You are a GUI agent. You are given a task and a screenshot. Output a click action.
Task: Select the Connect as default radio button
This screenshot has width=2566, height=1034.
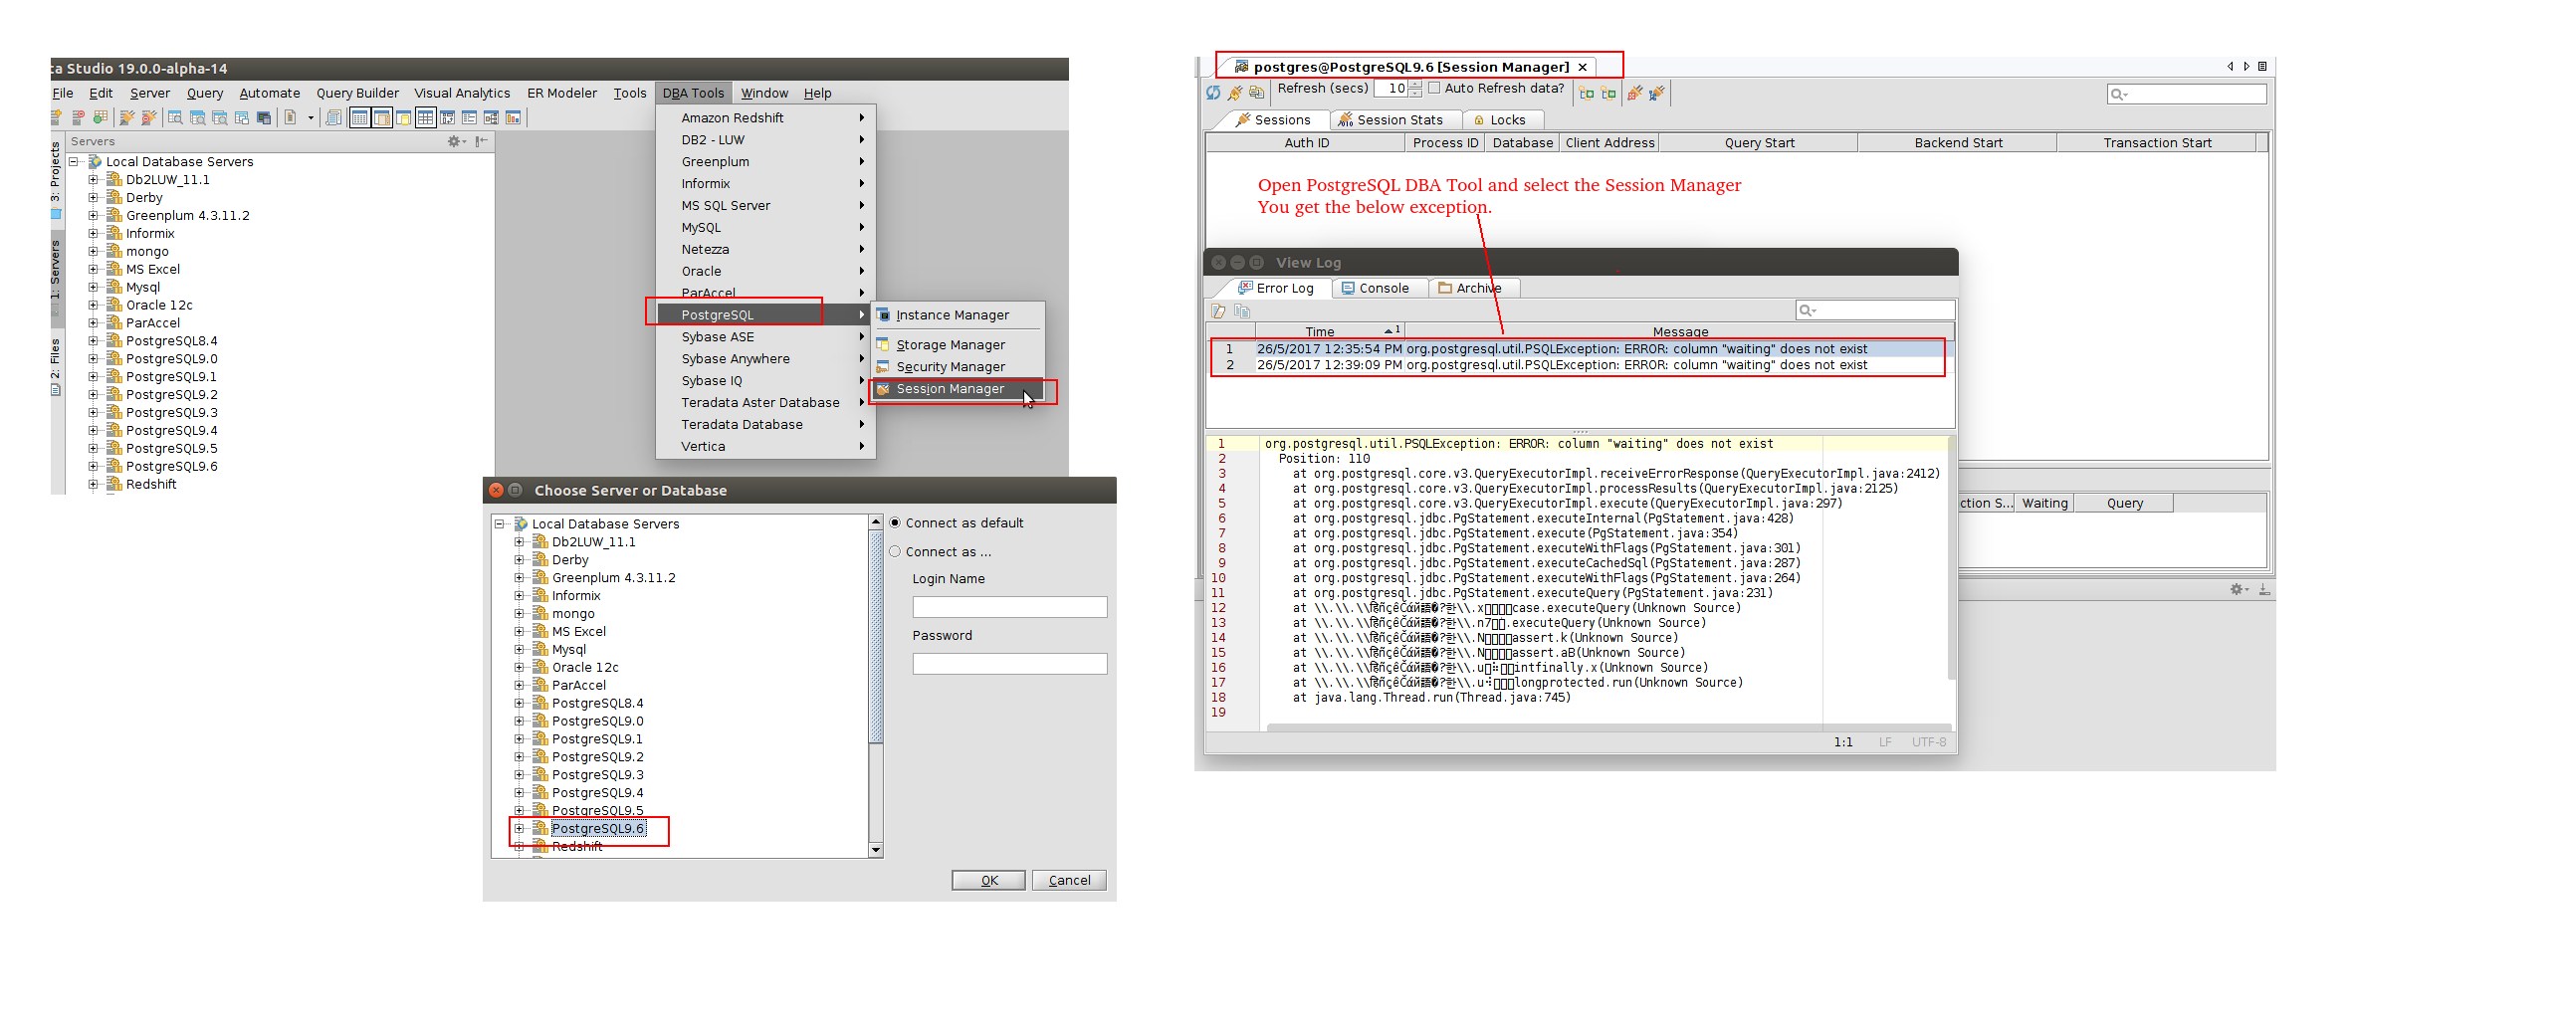click(x=895, y=523)
